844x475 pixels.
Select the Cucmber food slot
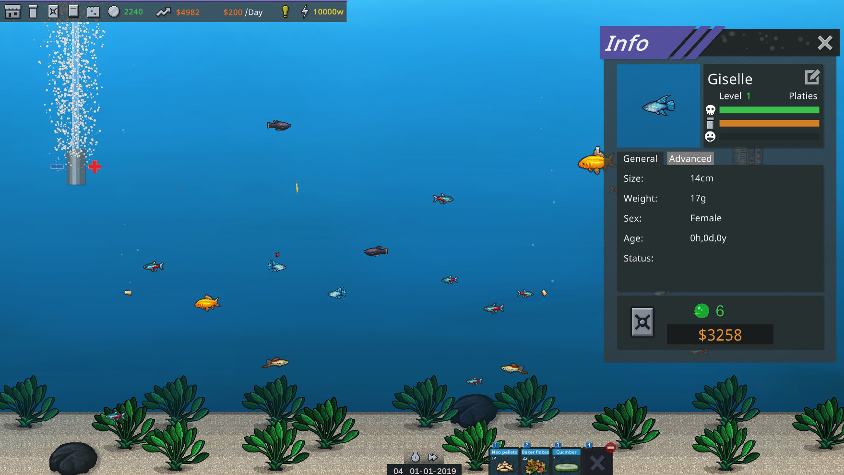566,463
